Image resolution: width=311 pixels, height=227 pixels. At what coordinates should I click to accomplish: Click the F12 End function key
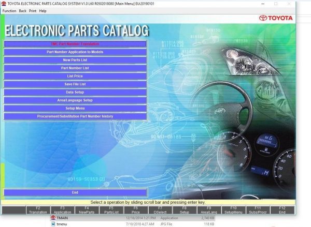pyautogui.click(x=282, y=210)
